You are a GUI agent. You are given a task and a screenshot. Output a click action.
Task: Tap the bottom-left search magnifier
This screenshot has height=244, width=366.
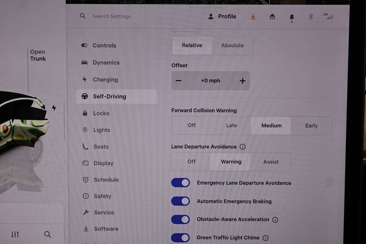click(48, 234)
